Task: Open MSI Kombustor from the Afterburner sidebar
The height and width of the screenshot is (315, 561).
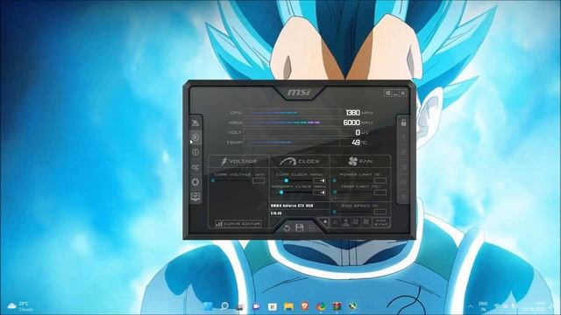Action: 195,137
